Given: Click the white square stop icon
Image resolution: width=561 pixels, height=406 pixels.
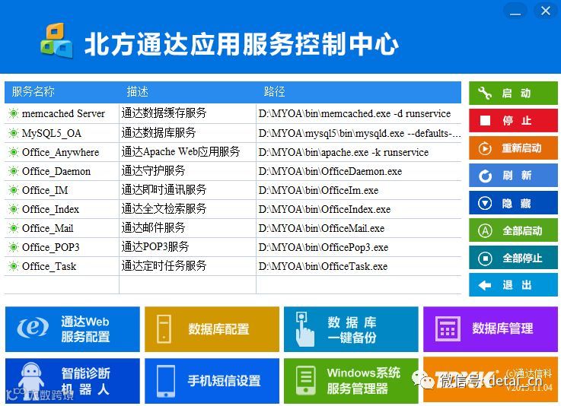Looking at the screenshot, I should 485,120.
